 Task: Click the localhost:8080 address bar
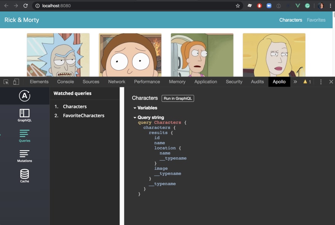(x=137, y=6)
